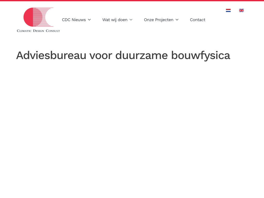Click the red circle logo emblem
Viewport: 264px width, 198px height.
[x=28, y=17]
